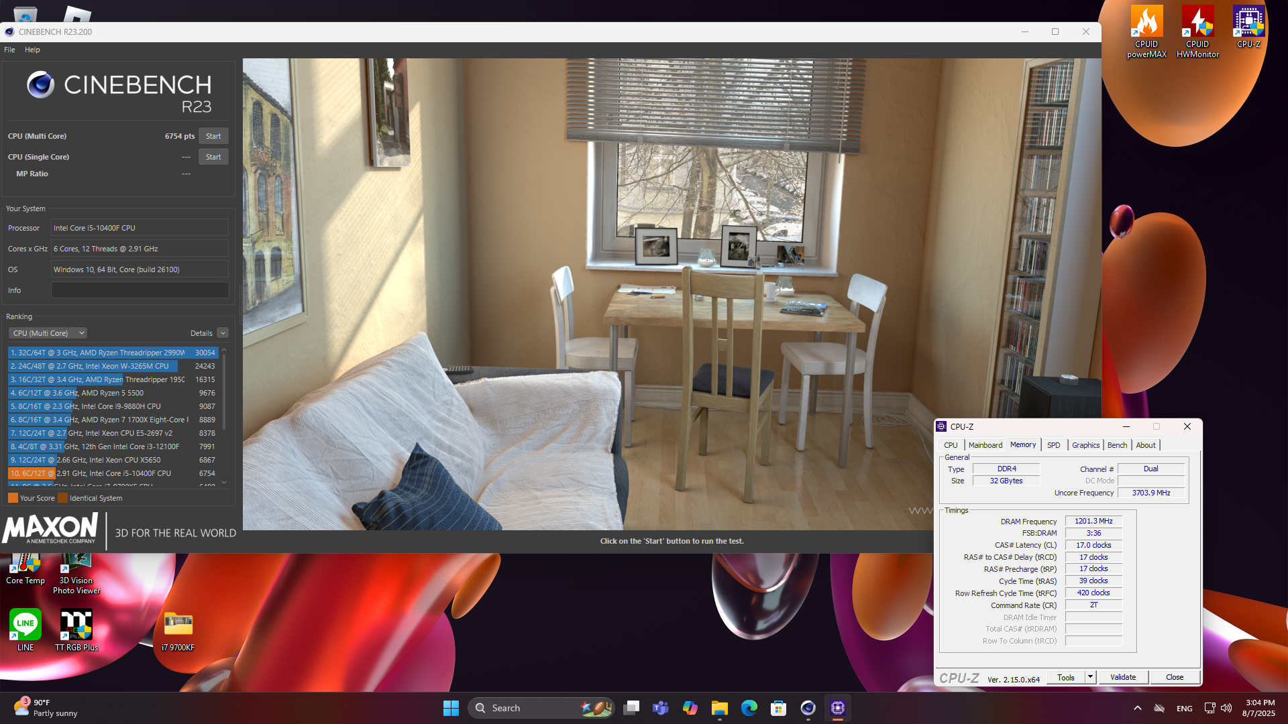This screenshot has height=724, width=1288.
Task: Click the Your Score orange swatch
Action: pos(13,498)
